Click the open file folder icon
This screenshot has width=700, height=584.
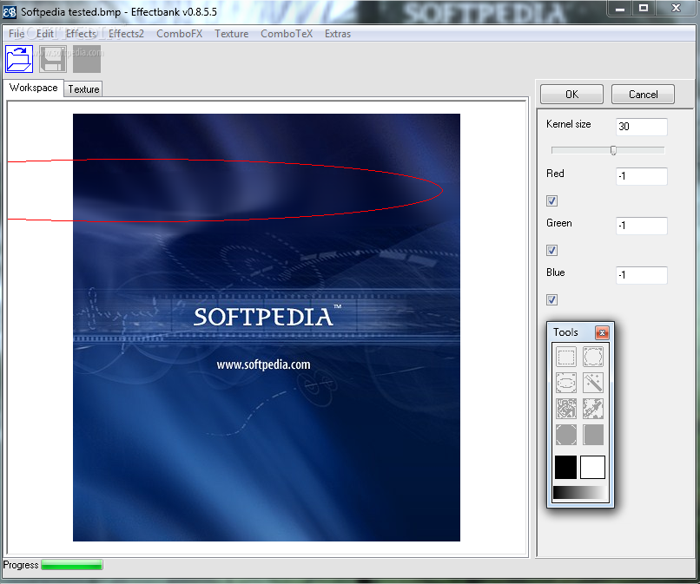19,59
